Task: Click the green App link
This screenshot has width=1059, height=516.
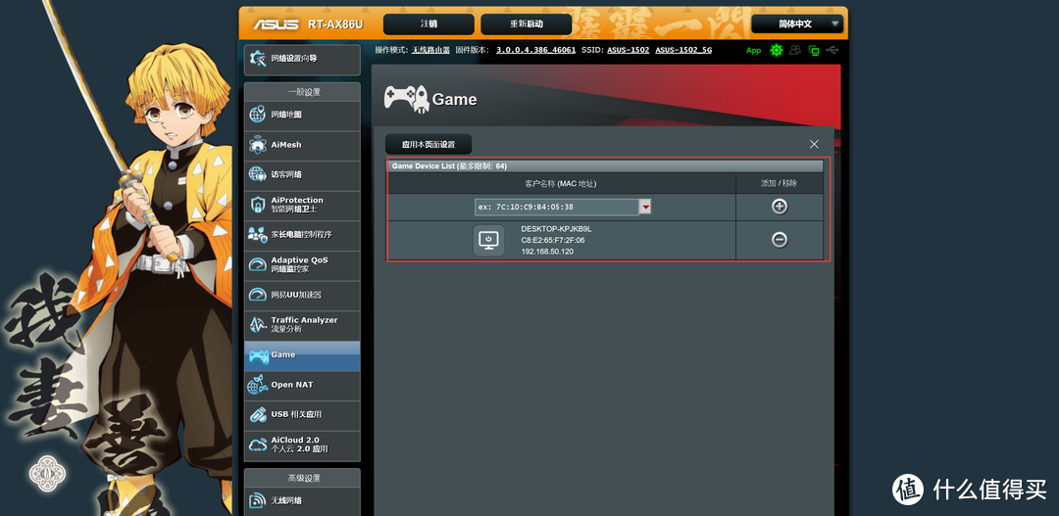Action: tap(754, 51)
